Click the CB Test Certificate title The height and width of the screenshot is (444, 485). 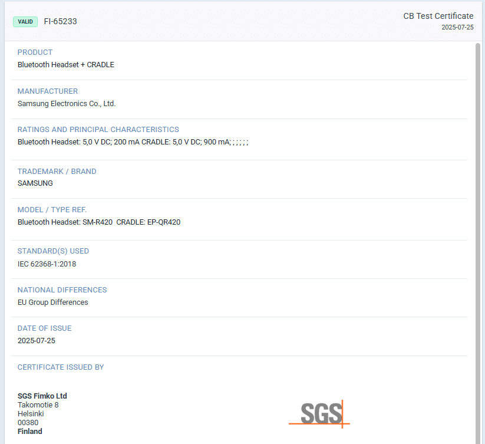tap(438, 16)
